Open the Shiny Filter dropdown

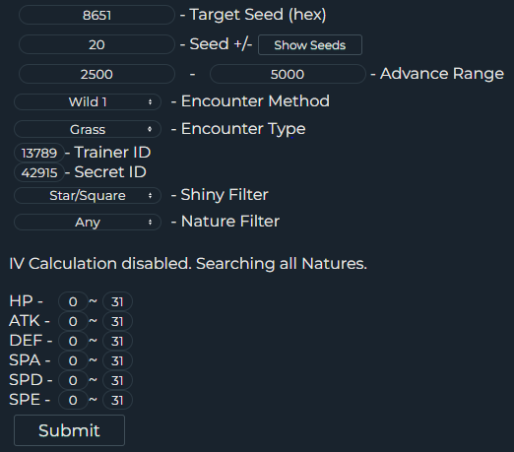[x=88, y=196]
